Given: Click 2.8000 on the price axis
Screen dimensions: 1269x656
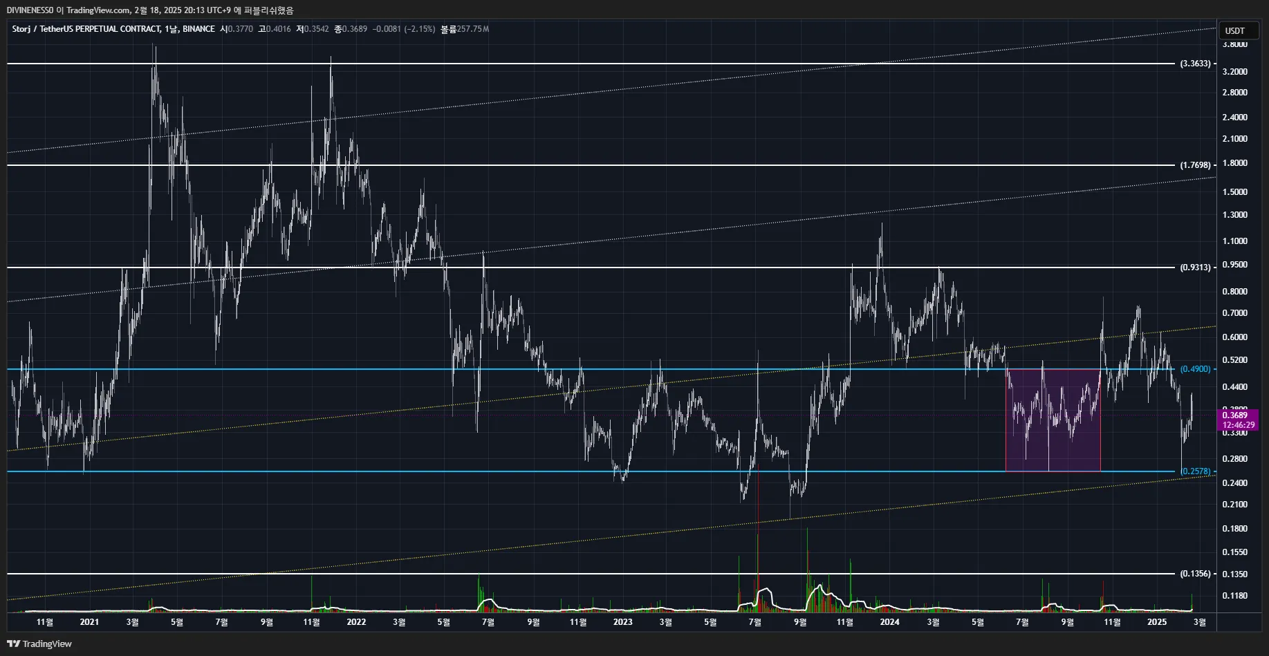Looking at the screenshot, I should tap(1234, 93).
